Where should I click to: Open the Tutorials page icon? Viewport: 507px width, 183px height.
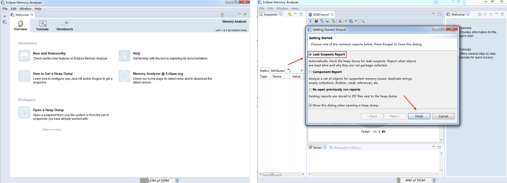pos(43,23)
